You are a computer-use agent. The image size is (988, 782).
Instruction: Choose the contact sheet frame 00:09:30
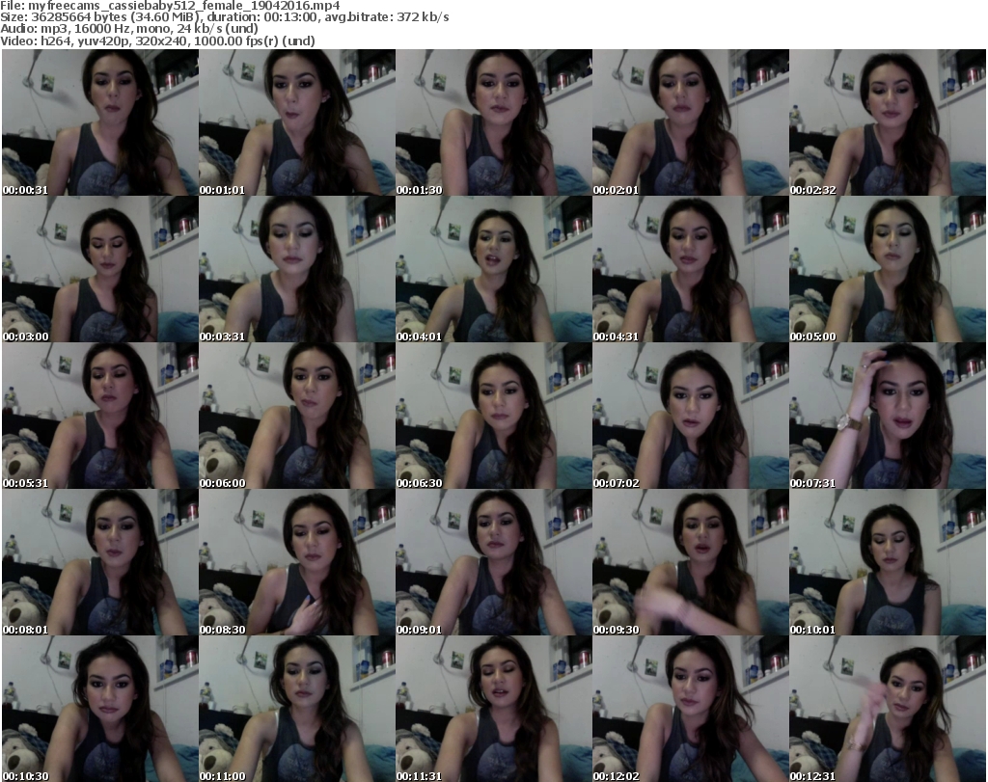pyautogui.click(x=690, y=562)
